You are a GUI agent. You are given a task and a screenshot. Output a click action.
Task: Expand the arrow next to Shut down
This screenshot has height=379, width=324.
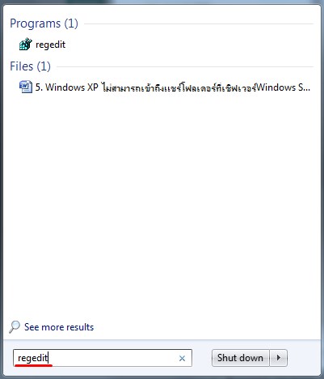(279, 358)
